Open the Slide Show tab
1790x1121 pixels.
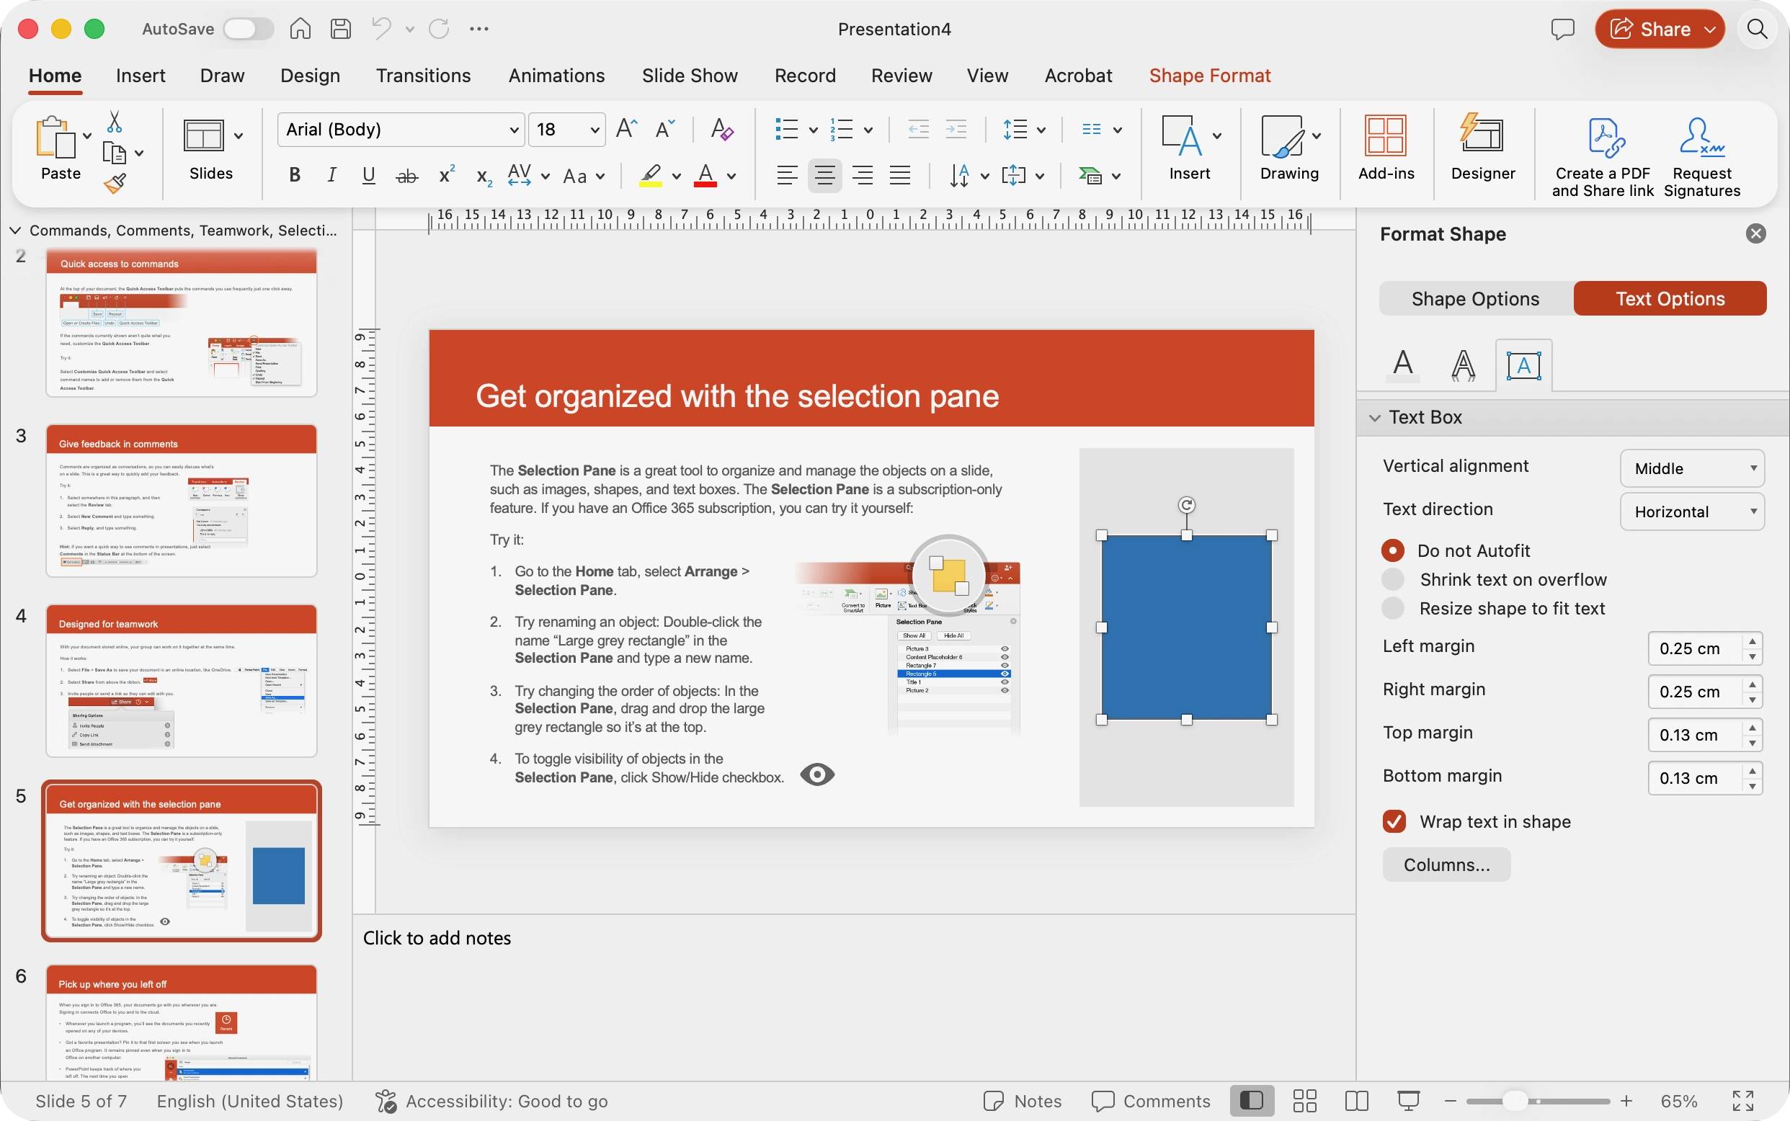click(x=689, y=76)
